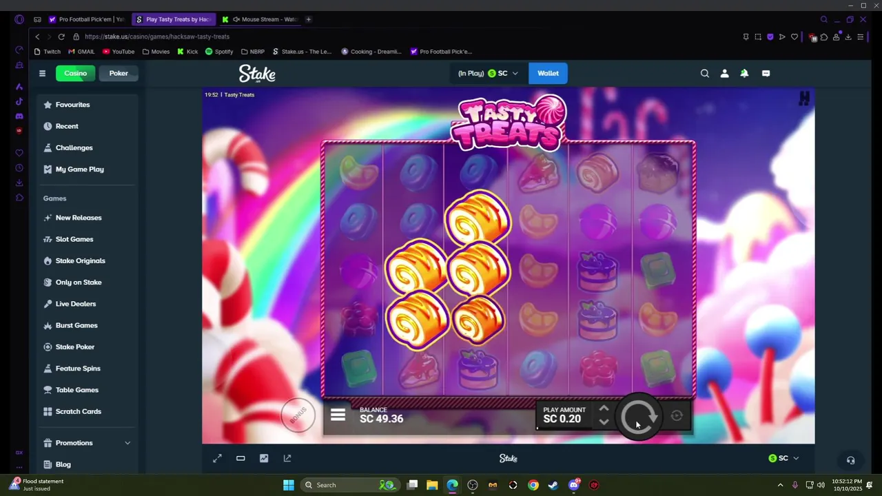Reload the page

coord(61,37)
